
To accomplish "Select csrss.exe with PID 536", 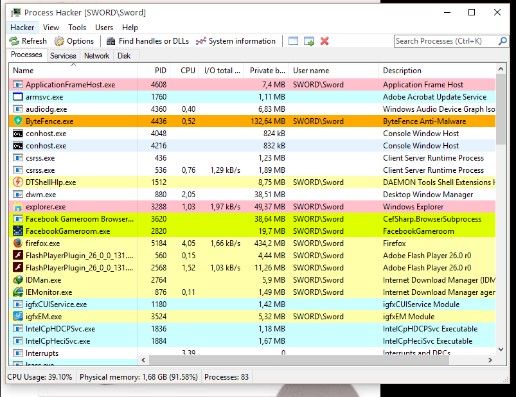I will [252, 170].
